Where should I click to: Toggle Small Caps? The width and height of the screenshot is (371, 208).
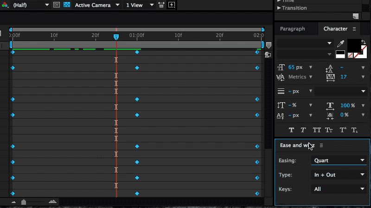(x=329, y=130)
